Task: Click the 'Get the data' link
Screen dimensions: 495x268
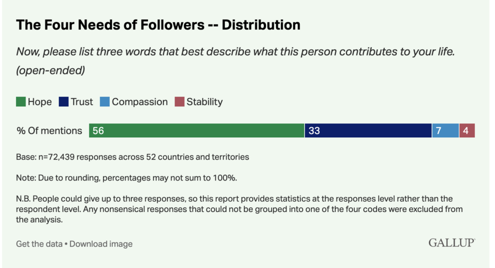Action: pos(39,244)
